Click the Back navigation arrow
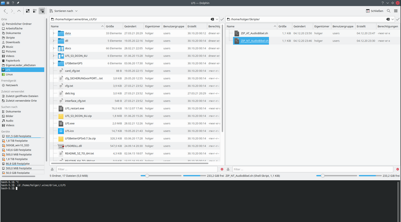The height and width of the screenshot is (222, 401). pyautogui.click(x=5, y=11)
